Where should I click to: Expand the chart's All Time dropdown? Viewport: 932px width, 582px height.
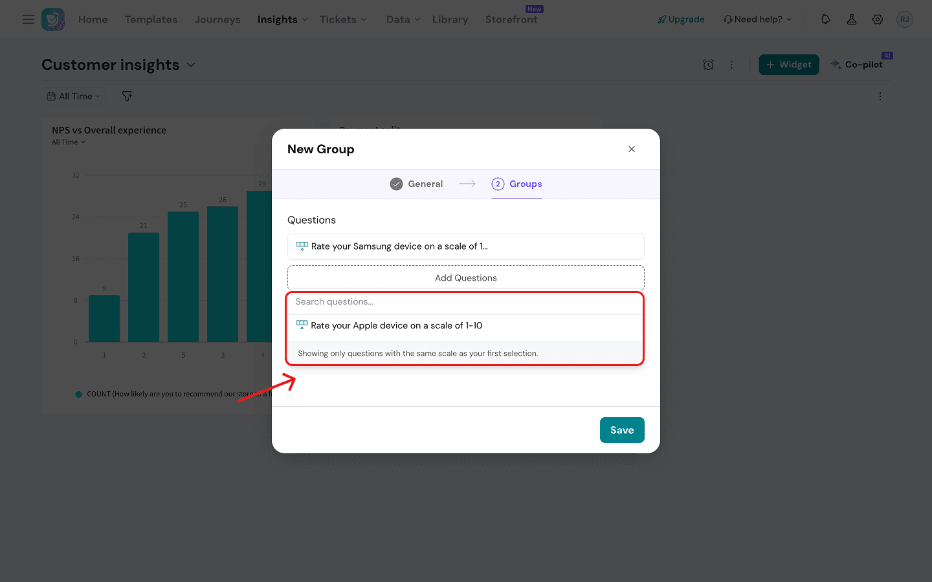click(69, 142)
